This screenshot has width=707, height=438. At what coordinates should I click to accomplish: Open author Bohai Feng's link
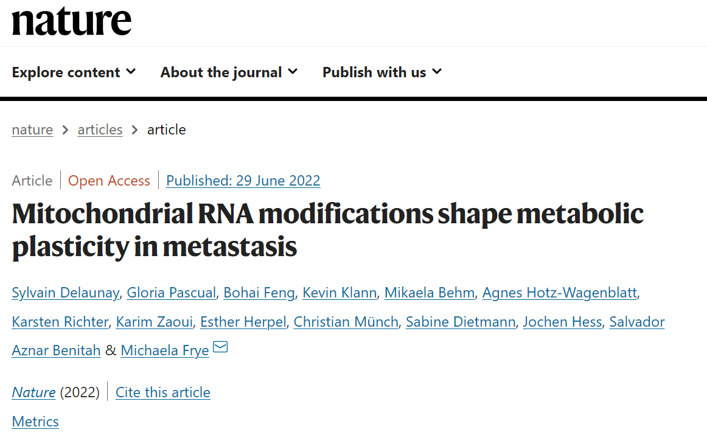[x=259, y=293]
